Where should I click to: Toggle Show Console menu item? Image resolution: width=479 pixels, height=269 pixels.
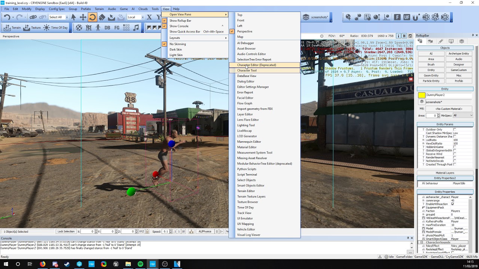195,26
